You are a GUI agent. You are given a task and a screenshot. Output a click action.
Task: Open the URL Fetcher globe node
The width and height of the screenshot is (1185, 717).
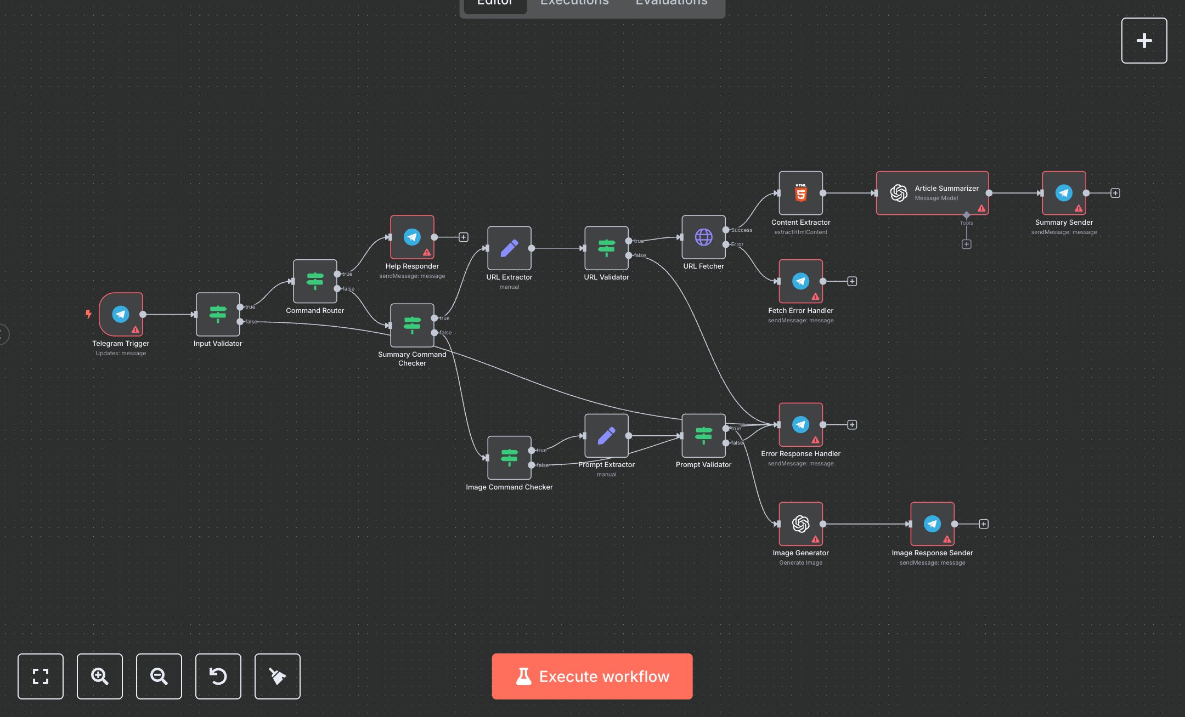[x=703, y=237]
